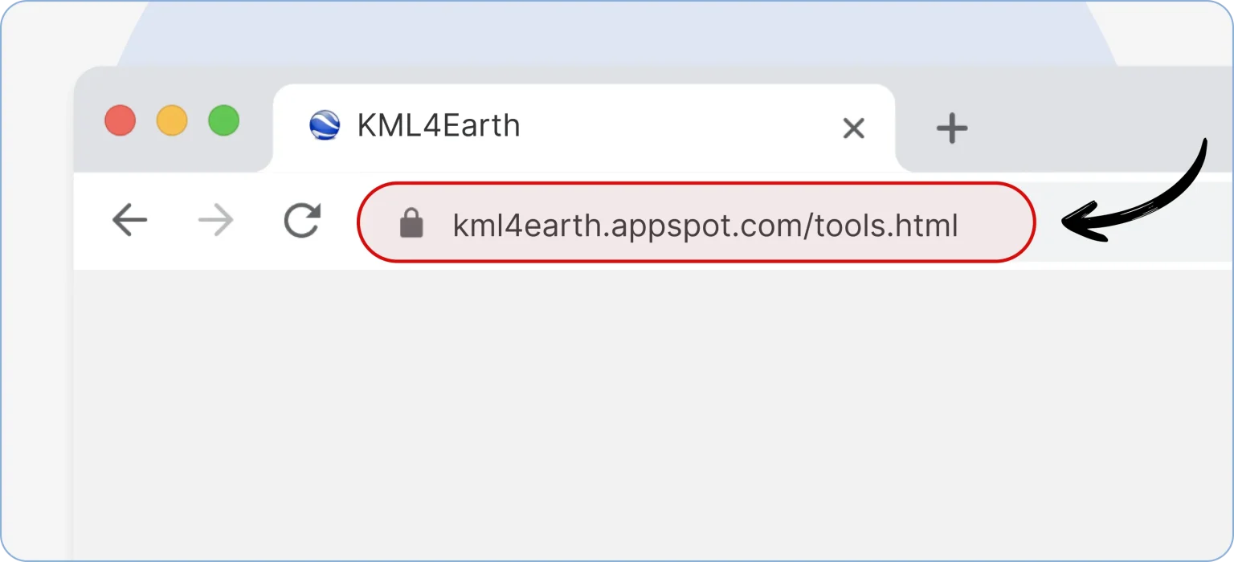Maximize the window with the green button
Image resolution: width=1234 pixels, height=562 pixels.
[223, 121]
